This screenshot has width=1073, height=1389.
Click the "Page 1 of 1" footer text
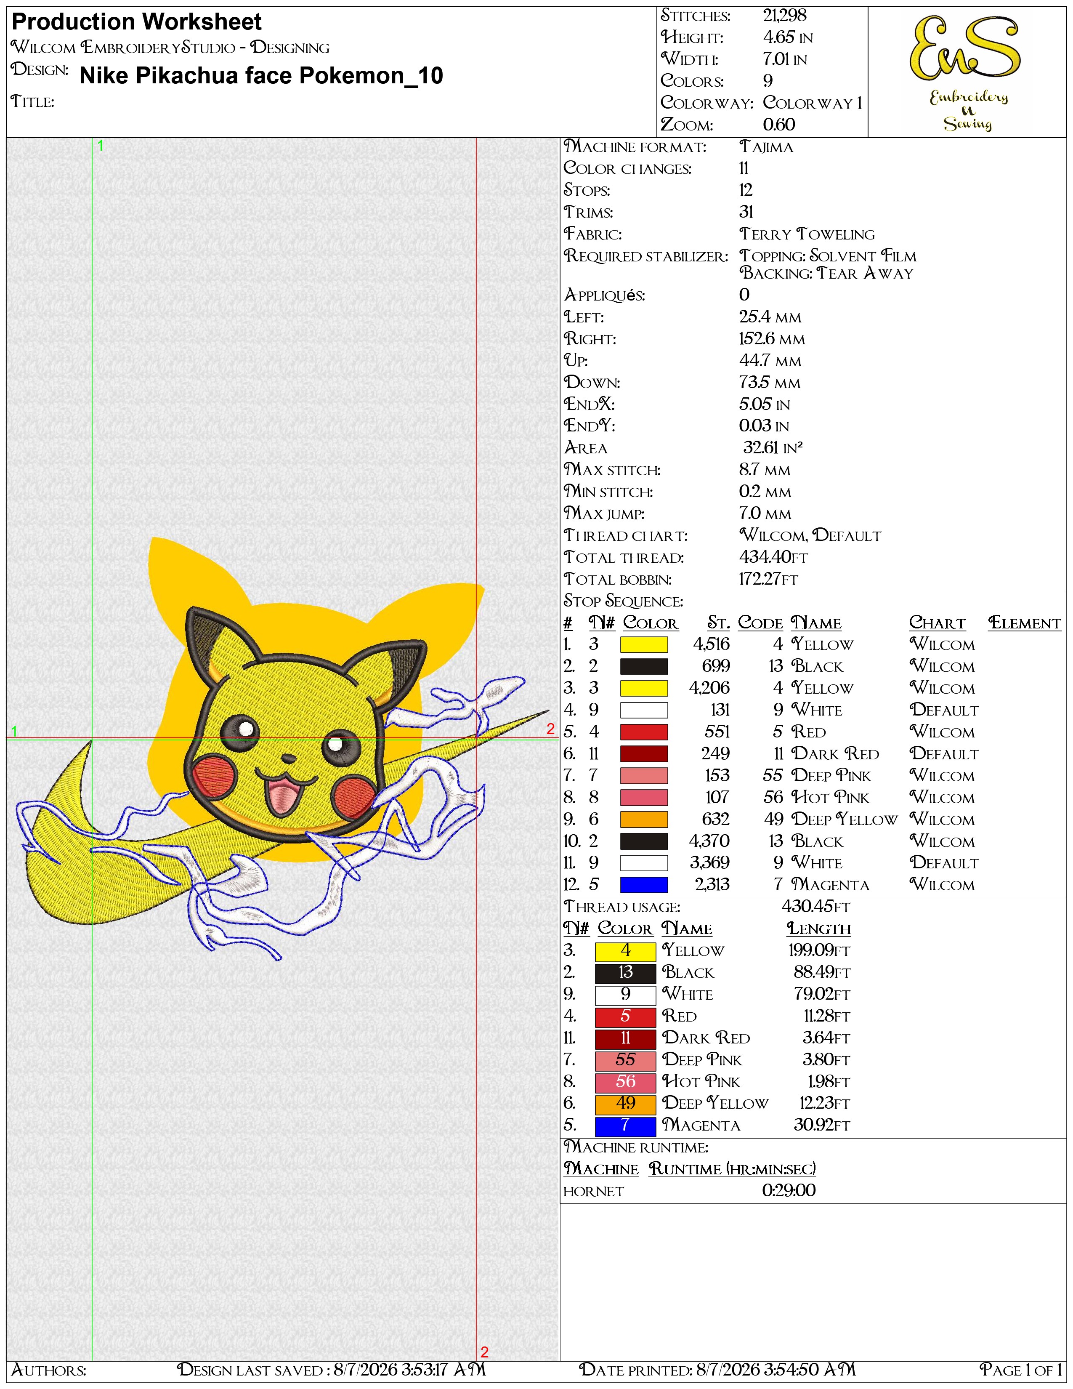(1021, 1369)
